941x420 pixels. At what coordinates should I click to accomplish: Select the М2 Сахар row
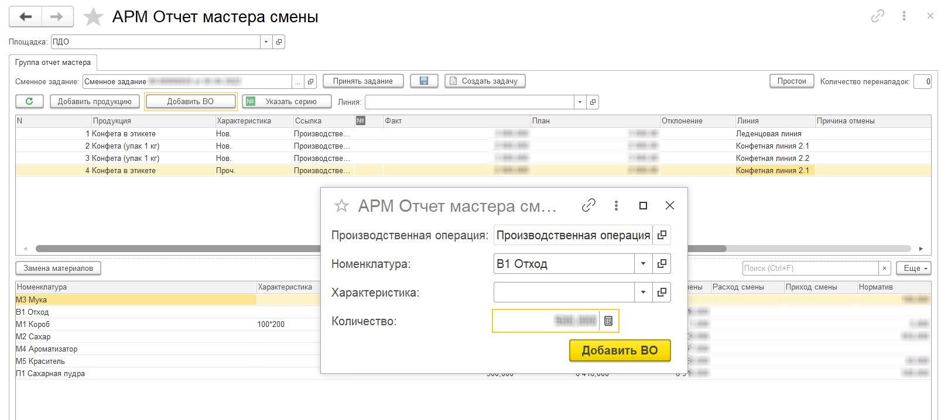pos(33,337)
